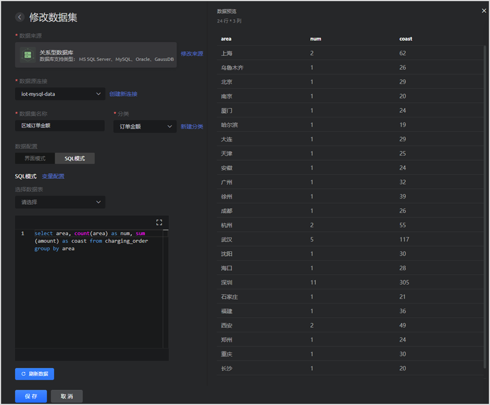Select the 福建 row cell
Image resolution: width=490 pixels, height=405 pixels.
[227, 311]
